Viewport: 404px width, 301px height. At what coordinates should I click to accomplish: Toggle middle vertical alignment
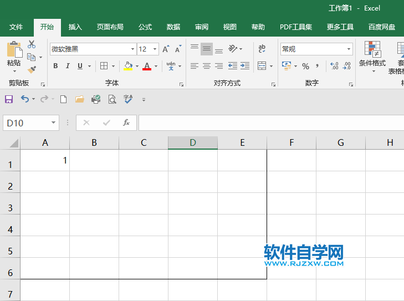207,49
